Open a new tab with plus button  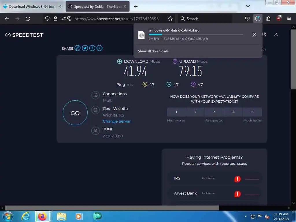tap(136, 6)
